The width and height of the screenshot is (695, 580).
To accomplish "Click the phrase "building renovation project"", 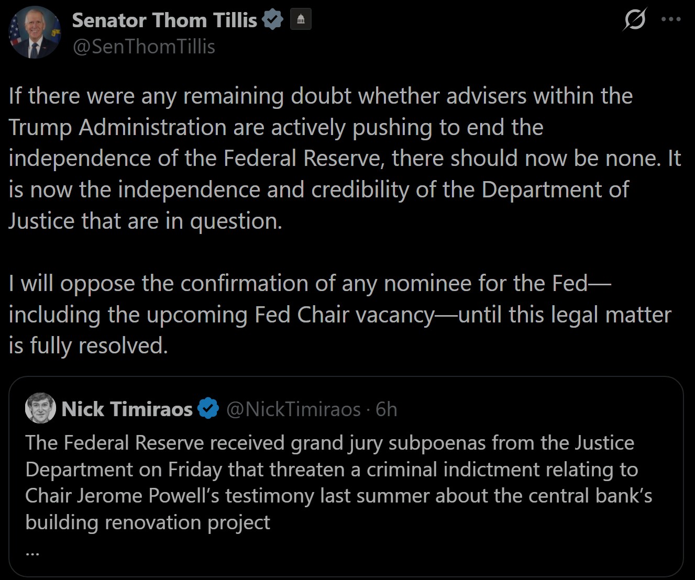I will (148, 522).
